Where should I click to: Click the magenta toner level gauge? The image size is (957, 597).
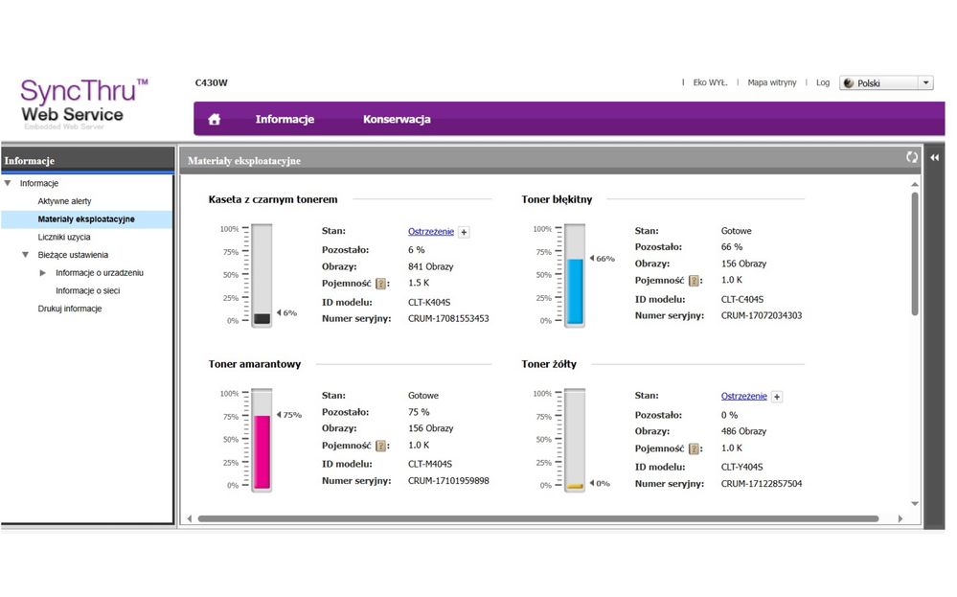(262, 440)
